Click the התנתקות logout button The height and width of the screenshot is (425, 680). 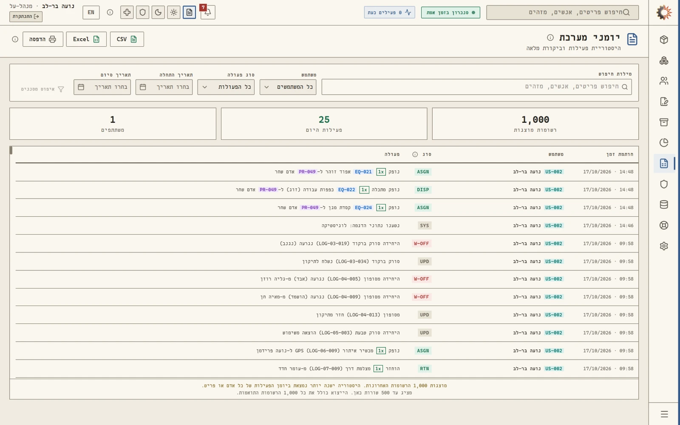click(26, 17)
